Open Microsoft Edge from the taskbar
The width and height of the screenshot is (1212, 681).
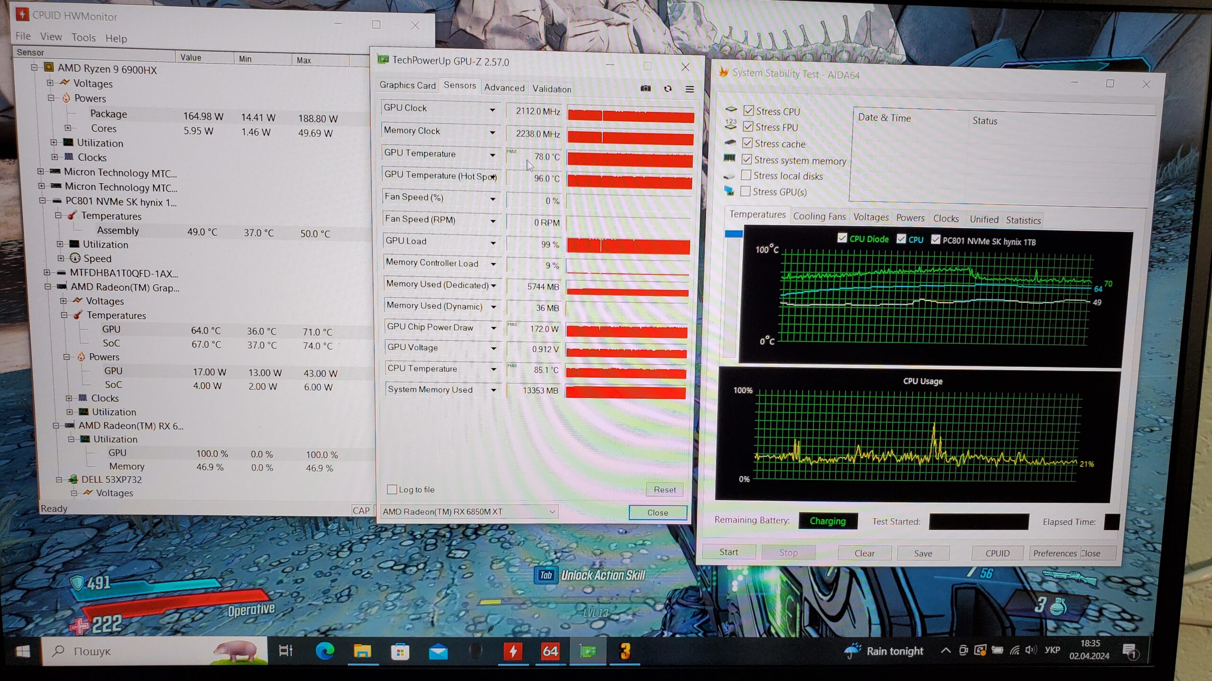click(325, 651)
